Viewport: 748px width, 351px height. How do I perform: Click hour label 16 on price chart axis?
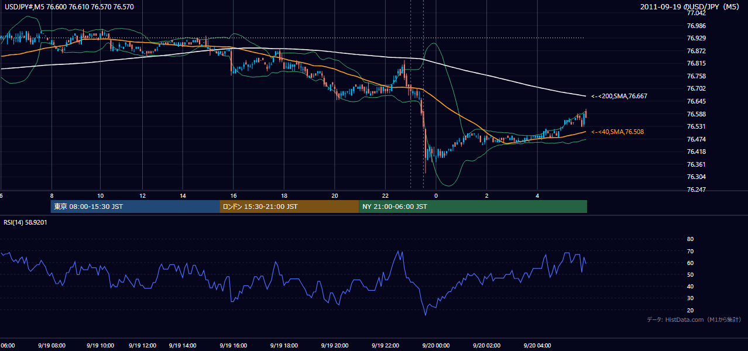coord(234,195)
